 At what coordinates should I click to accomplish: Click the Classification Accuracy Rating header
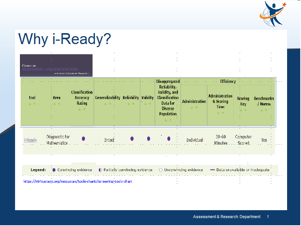coord(82,98)
